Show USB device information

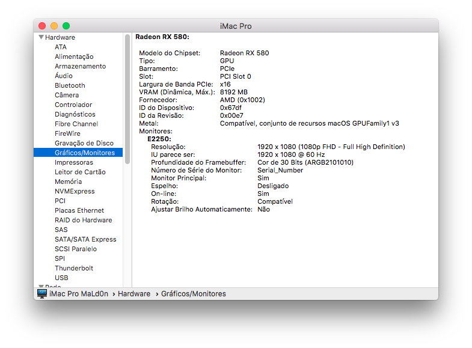click(x=61, y=278)
